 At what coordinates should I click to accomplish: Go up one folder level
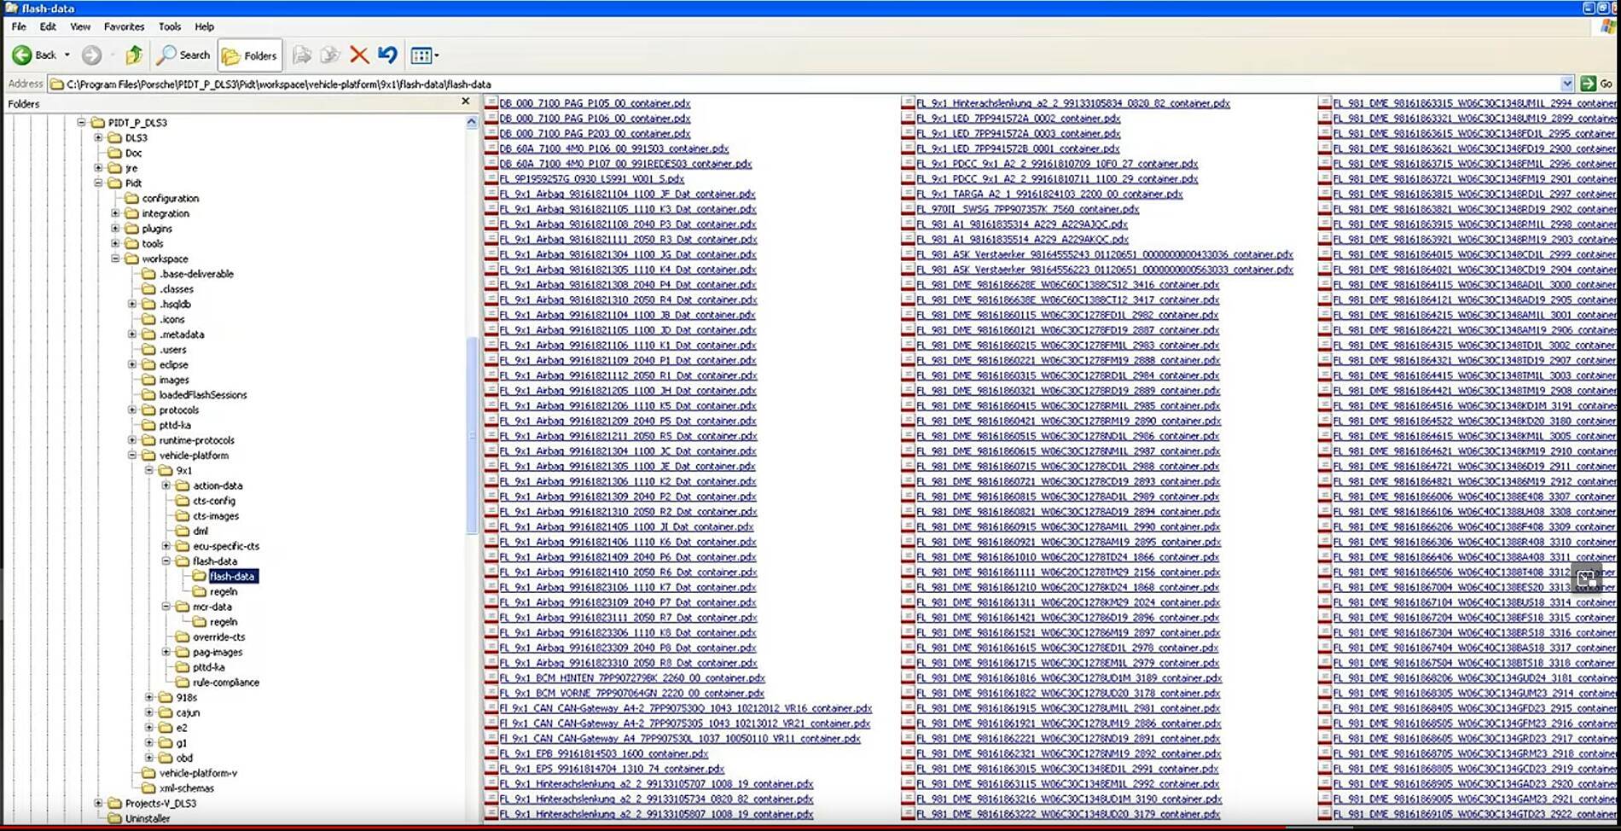click(134, 55)
